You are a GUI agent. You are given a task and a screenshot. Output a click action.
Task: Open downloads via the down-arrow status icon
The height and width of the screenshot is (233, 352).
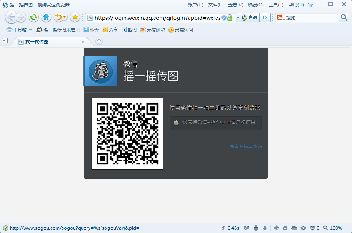click(265, 228)
